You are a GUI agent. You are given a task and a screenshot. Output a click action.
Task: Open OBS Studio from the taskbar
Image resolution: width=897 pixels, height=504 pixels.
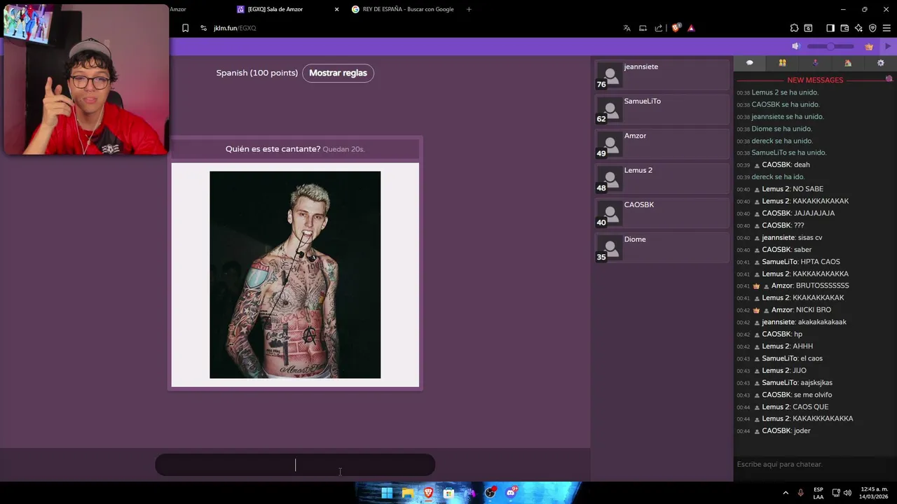pos(490,493)
